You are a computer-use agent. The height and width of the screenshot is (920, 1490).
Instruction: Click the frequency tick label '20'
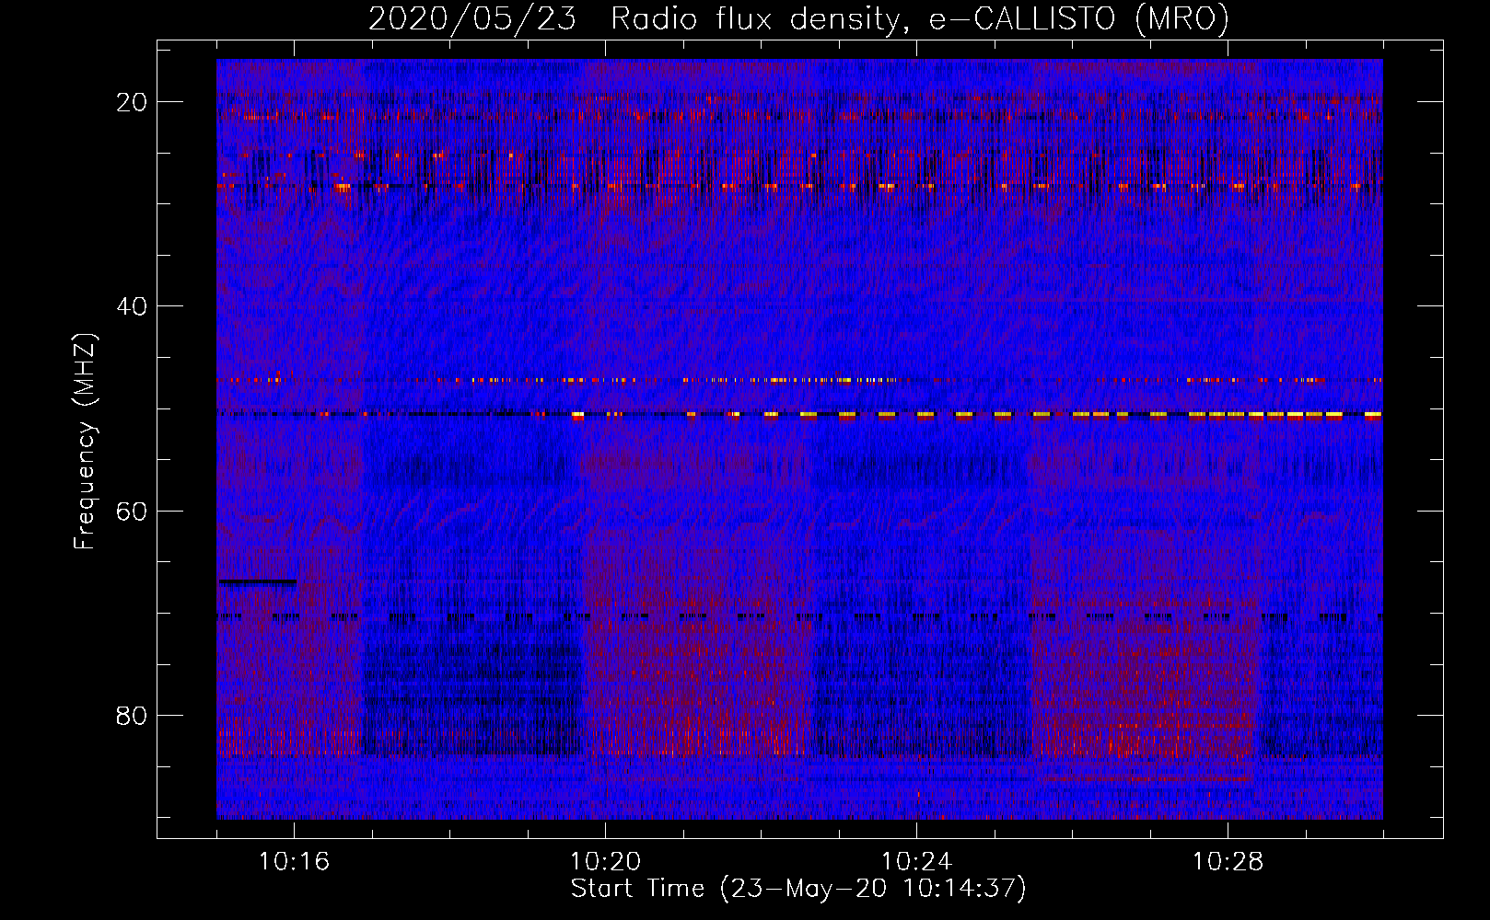coord(133,102)
